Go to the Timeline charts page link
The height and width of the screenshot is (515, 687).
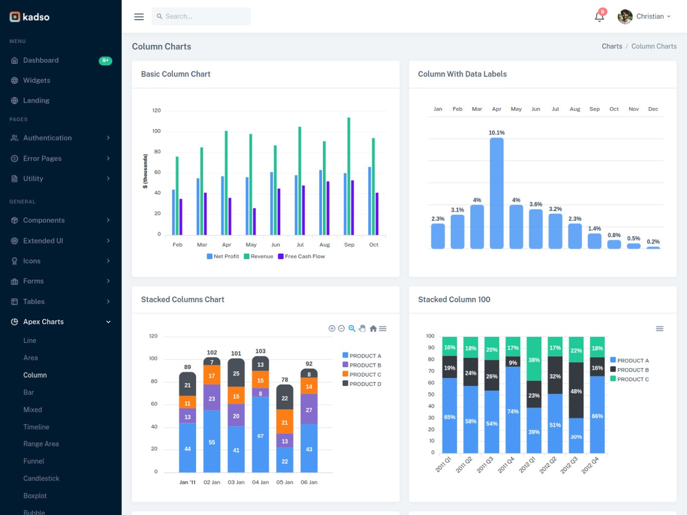[x=36, y=427]
